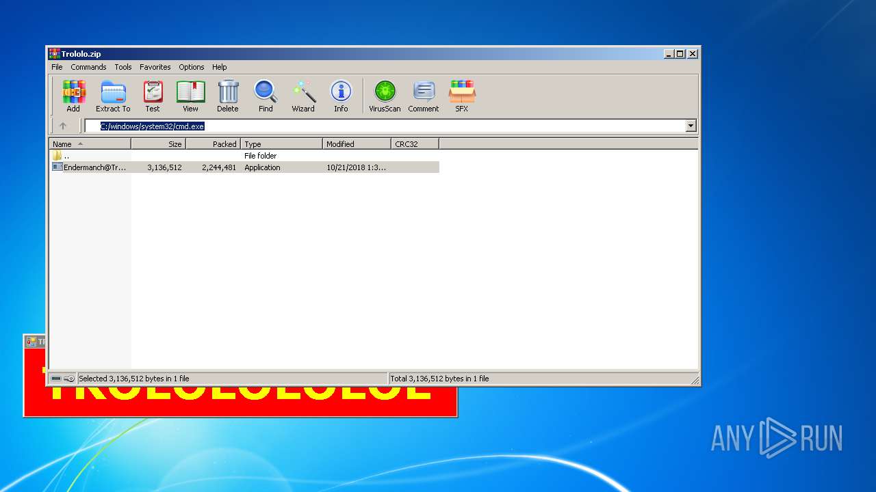Minimize the Trololo.zip window
The height and width of the screenshot is (492, 876).
coord(669,54)
